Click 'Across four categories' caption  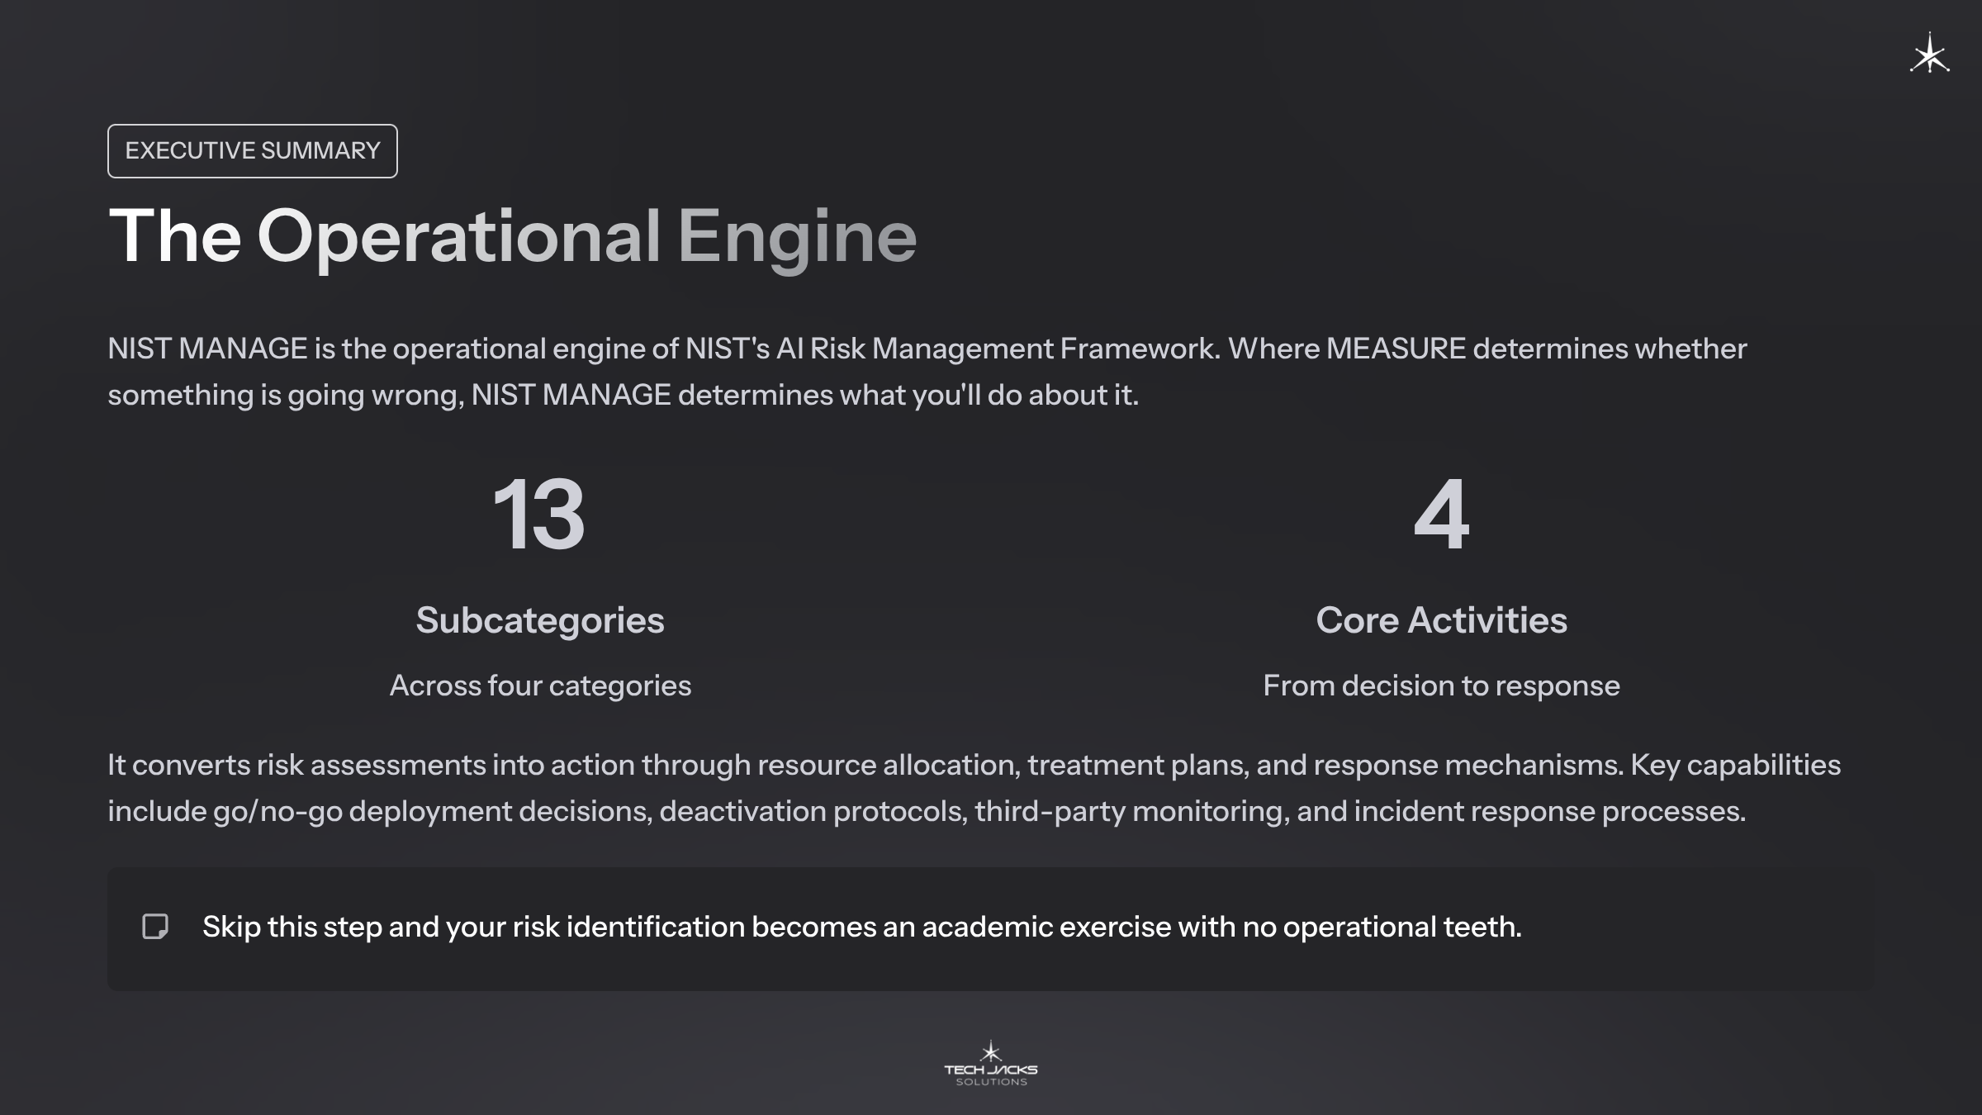[x=539, y=686]
